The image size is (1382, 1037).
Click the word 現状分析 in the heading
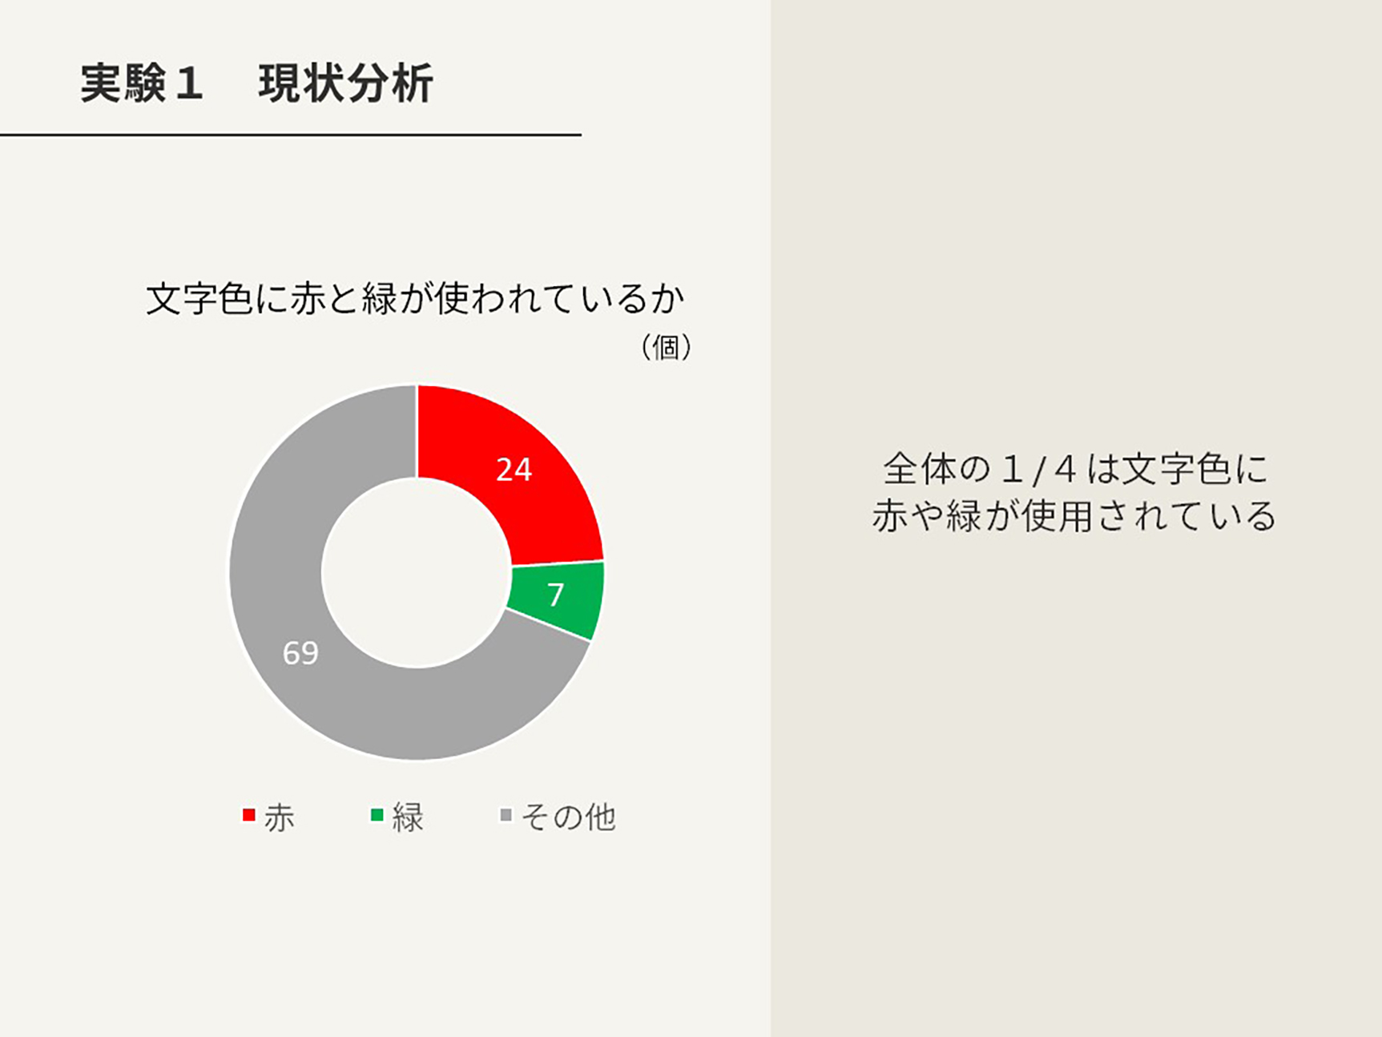(x=345, y=83)
